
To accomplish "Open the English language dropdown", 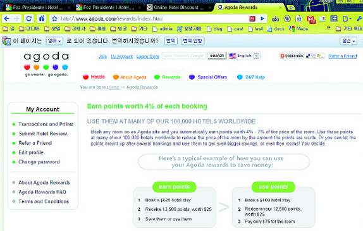I will [x=244, y=56].
